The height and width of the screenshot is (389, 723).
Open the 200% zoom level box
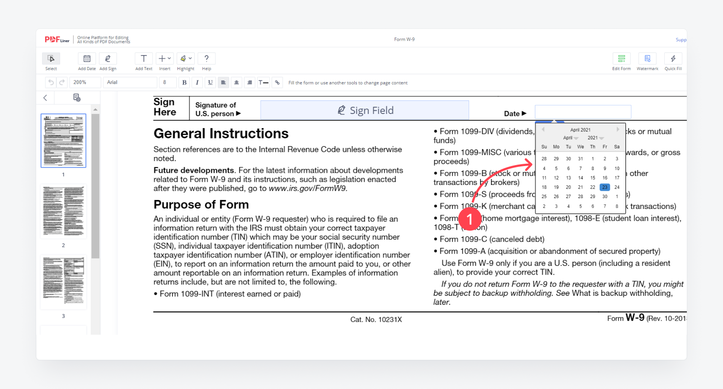(85, 82)
